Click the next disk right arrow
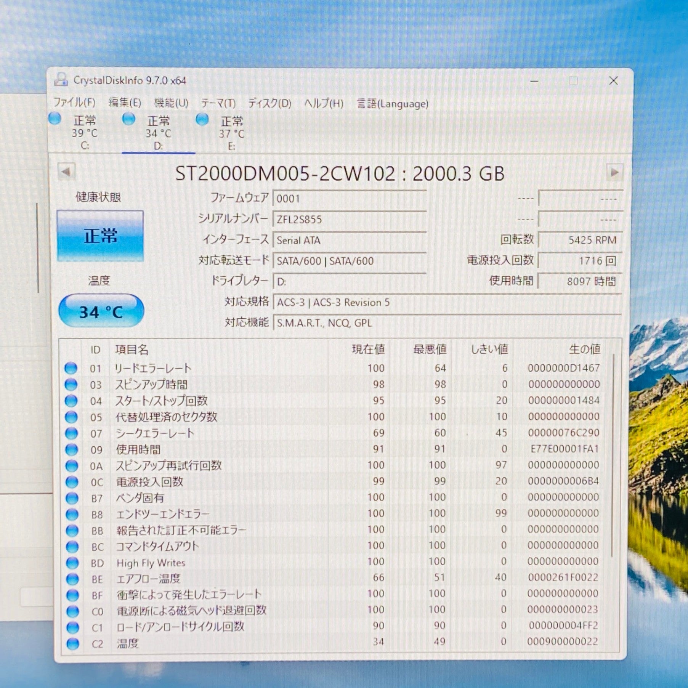The image size is (688, 688). [x=614, y=172]
